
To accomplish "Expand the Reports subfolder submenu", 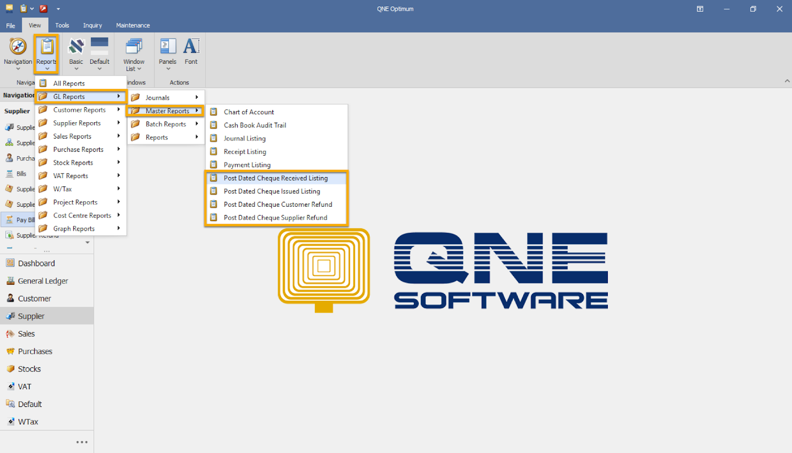I will click(166, 137).
